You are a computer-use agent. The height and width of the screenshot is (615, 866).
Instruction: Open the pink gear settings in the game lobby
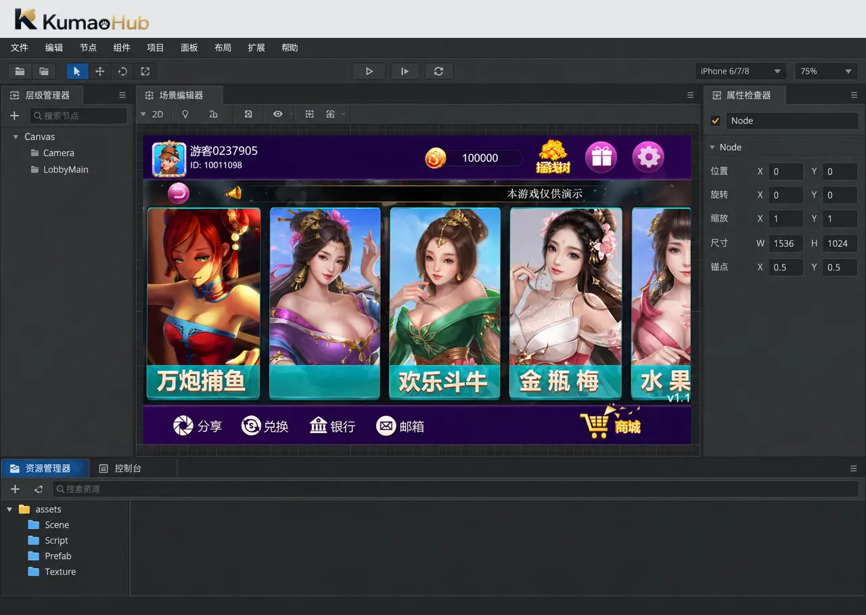point(648,157)
